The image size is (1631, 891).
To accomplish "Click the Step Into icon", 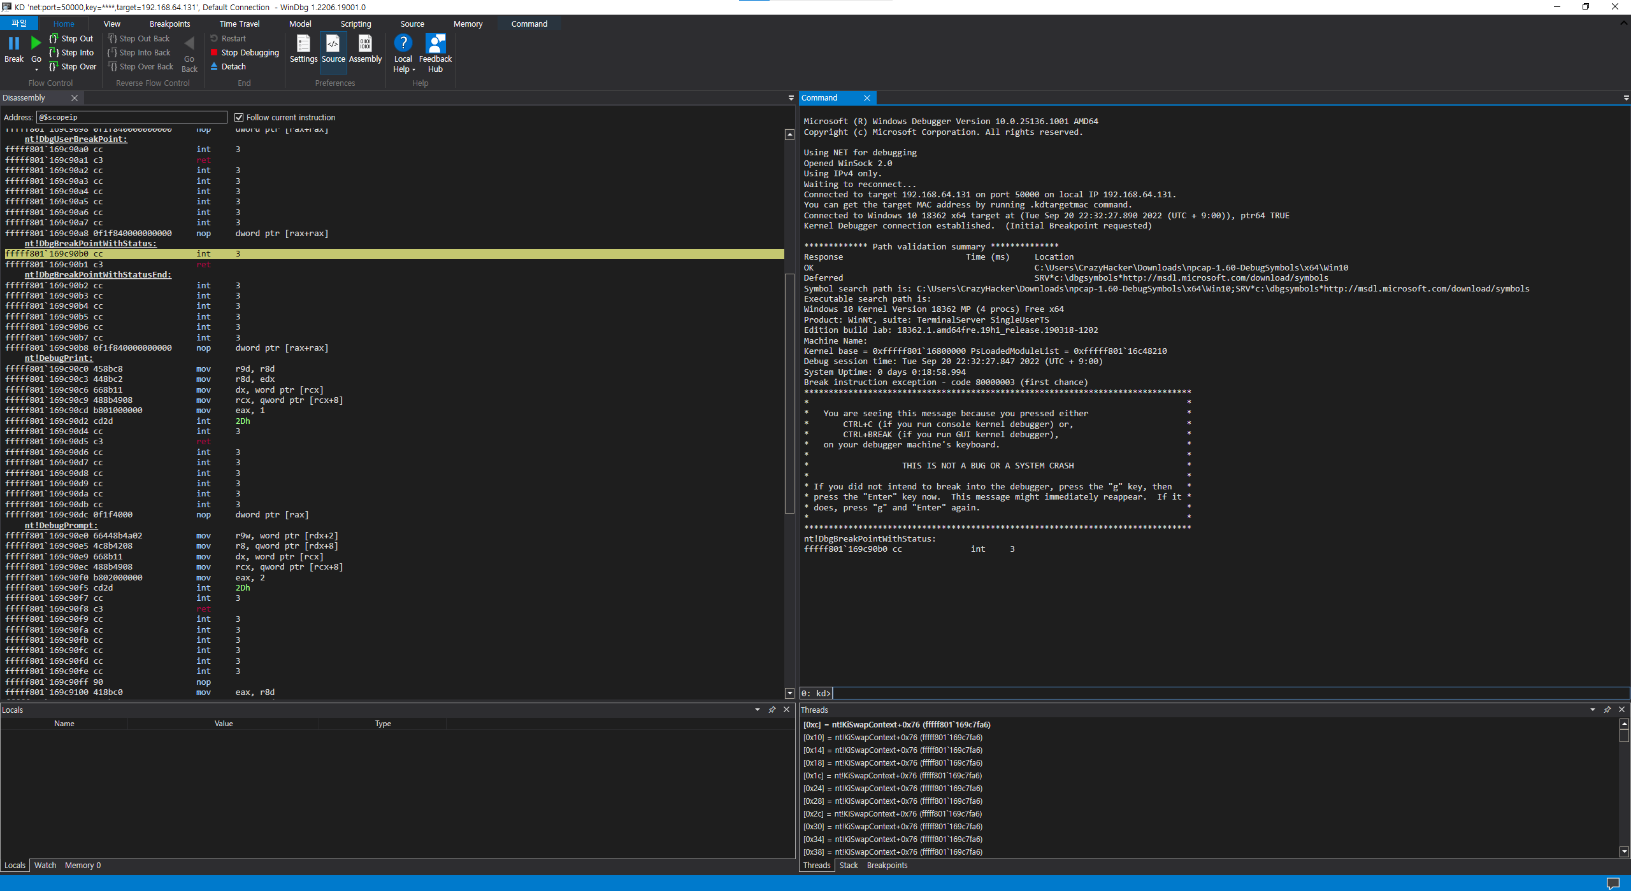I will point(54,53).
